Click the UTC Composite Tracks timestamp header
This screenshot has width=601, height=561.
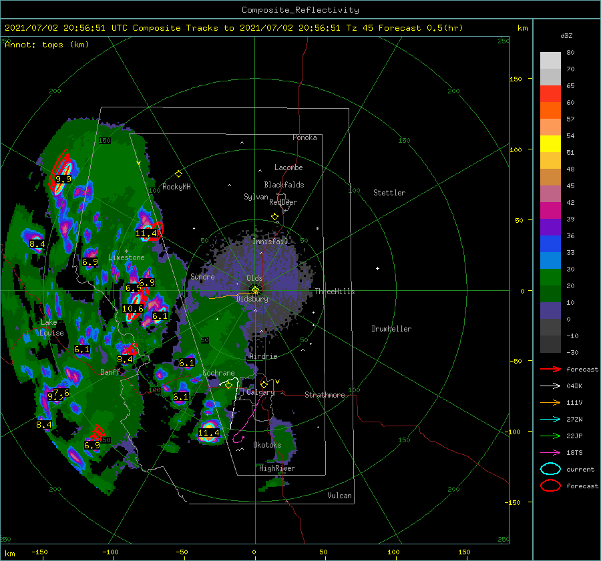pos(234,28)
